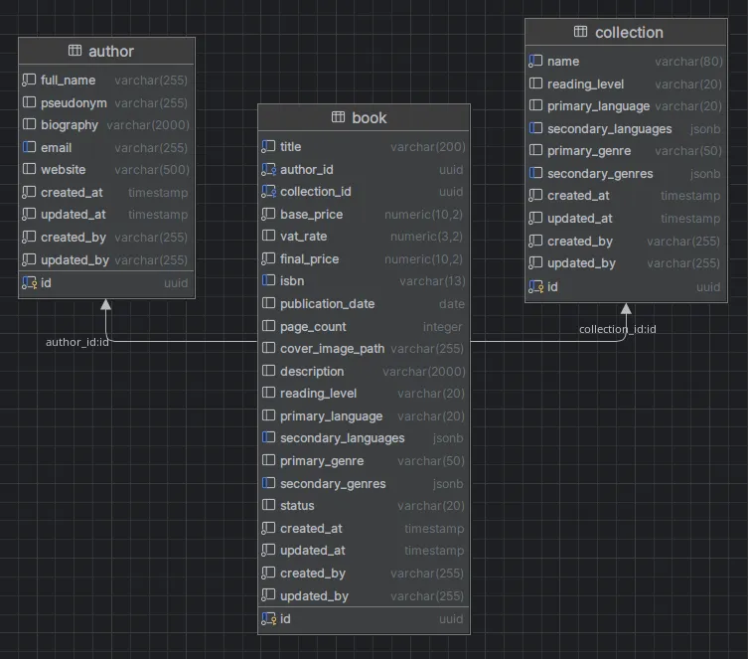The image size is (748, 659).
Task: Select the collection table header
Action: click(626, 33)
